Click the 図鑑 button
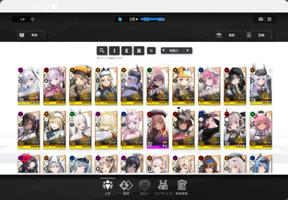This screenshot has height=200, width=288. coord(258,35)
